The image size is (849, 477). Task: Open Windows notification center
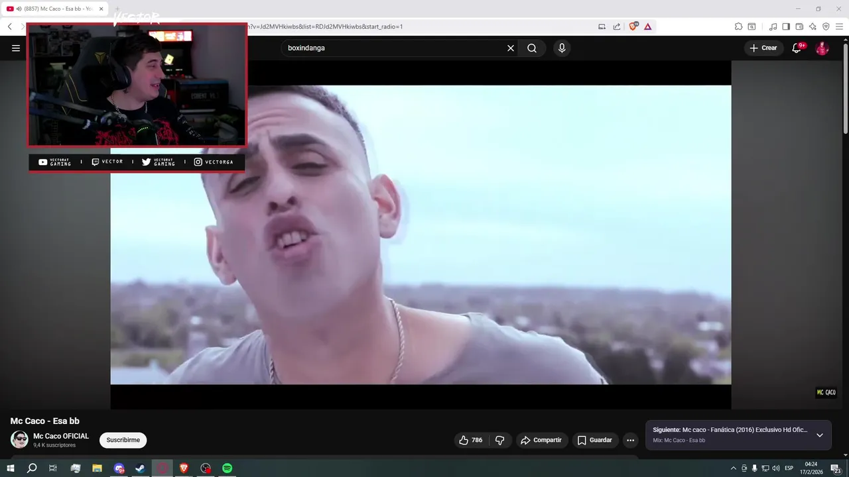click(836, 468)
